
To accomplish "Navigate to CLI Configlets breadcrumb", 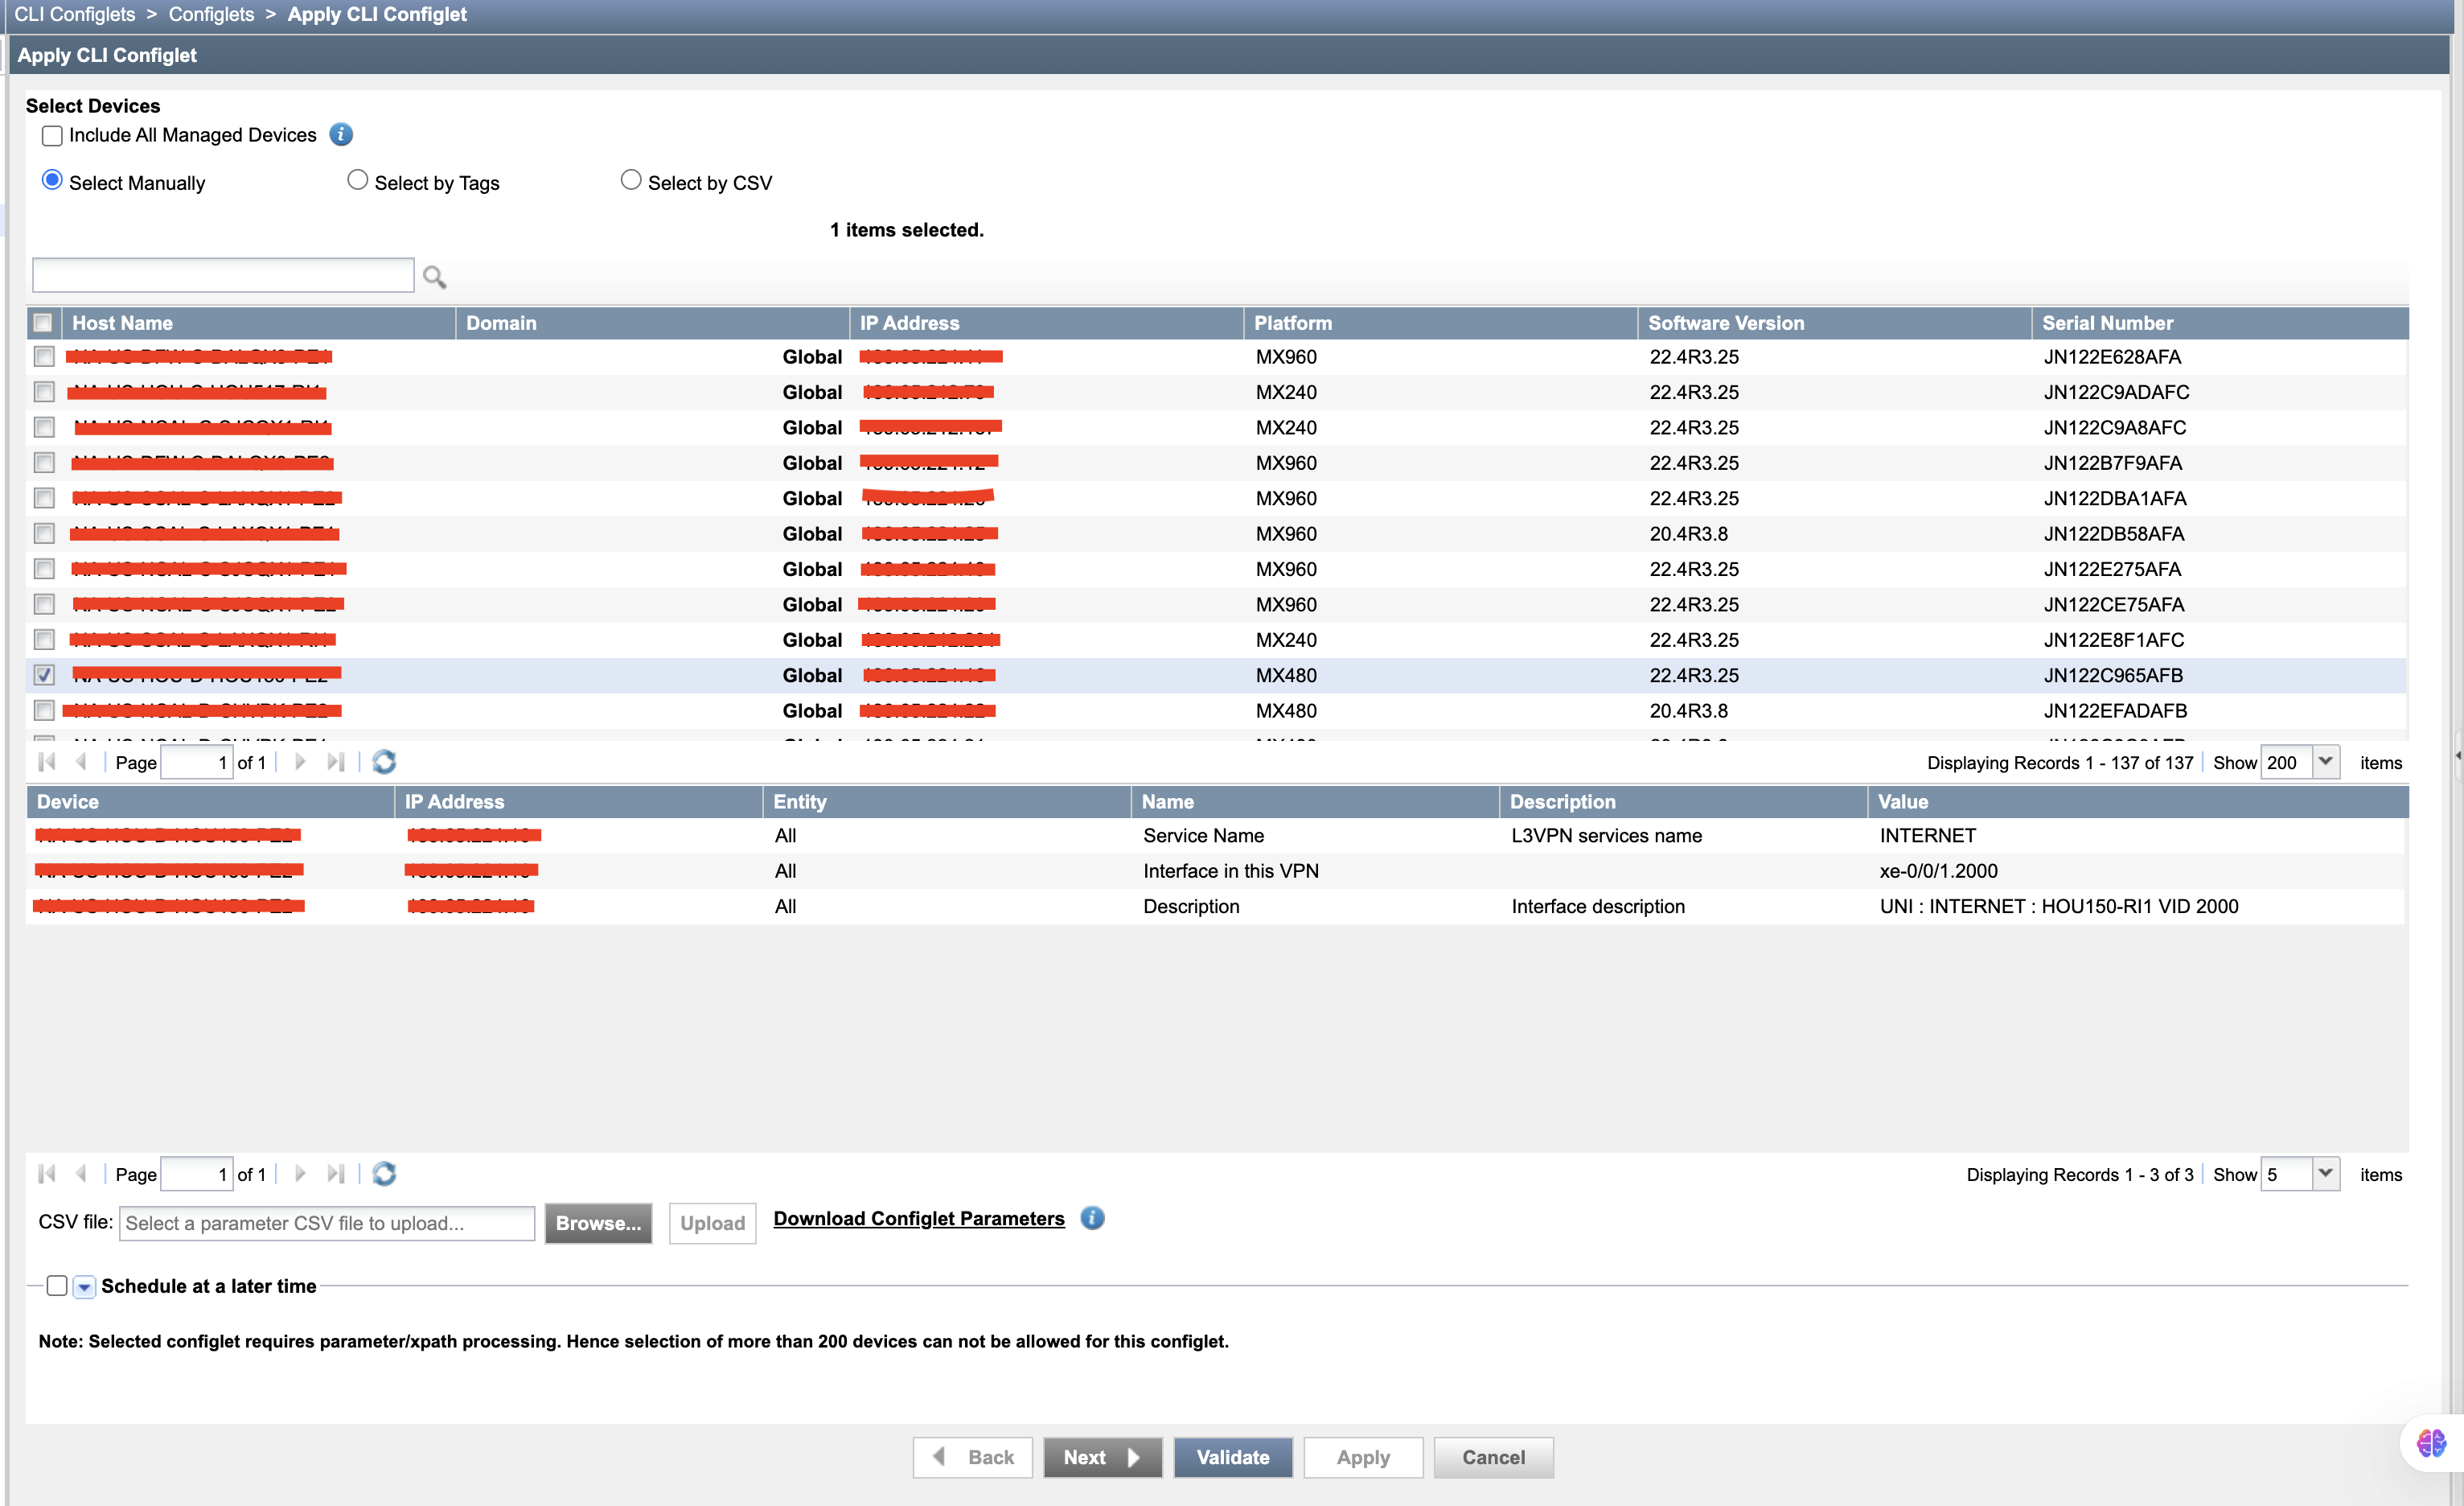I will (x=75, y=14).
